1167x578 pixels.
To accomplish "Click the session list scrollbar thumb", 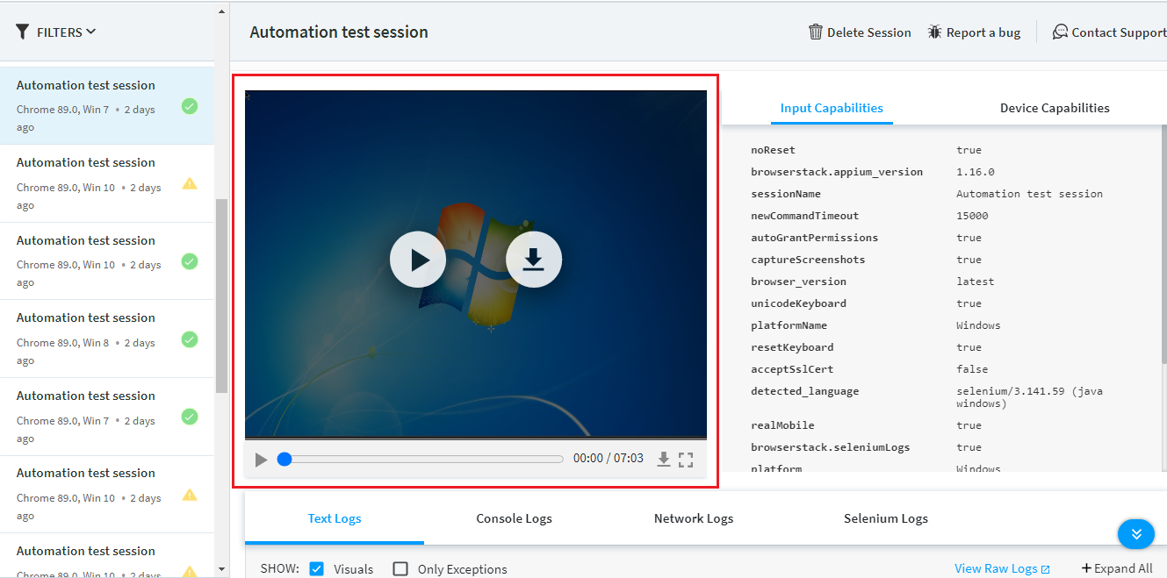I will pyautogui.click(x=221, y=296).
